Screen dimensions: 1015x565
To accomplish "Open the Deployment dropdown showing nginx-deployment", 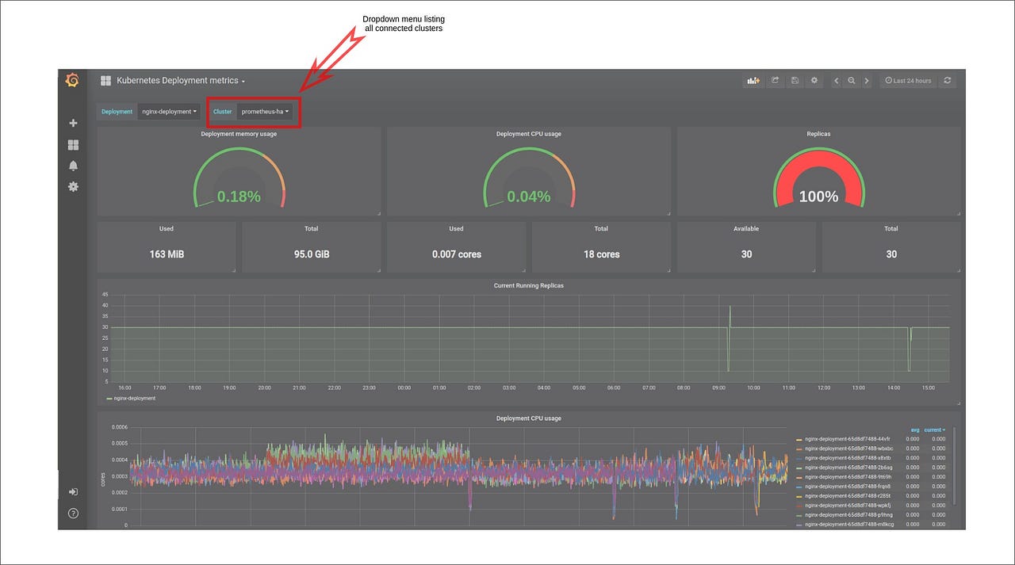I will tap(169, 112).
